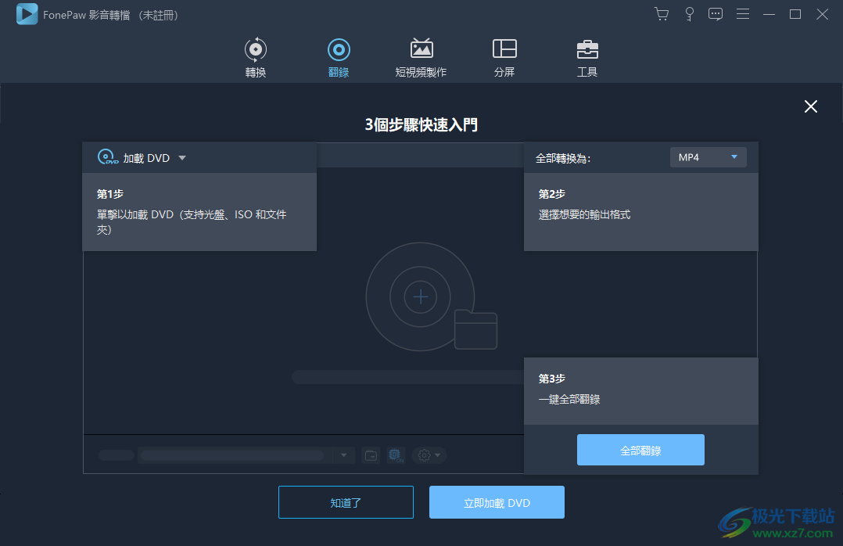Click the 第1步 step heading
The image size is (843, 546).
click(x=110, y=194)
